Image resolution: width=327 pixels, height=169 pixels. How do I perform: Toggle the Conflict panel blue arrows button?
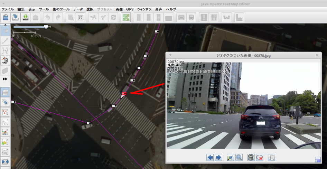6,162
